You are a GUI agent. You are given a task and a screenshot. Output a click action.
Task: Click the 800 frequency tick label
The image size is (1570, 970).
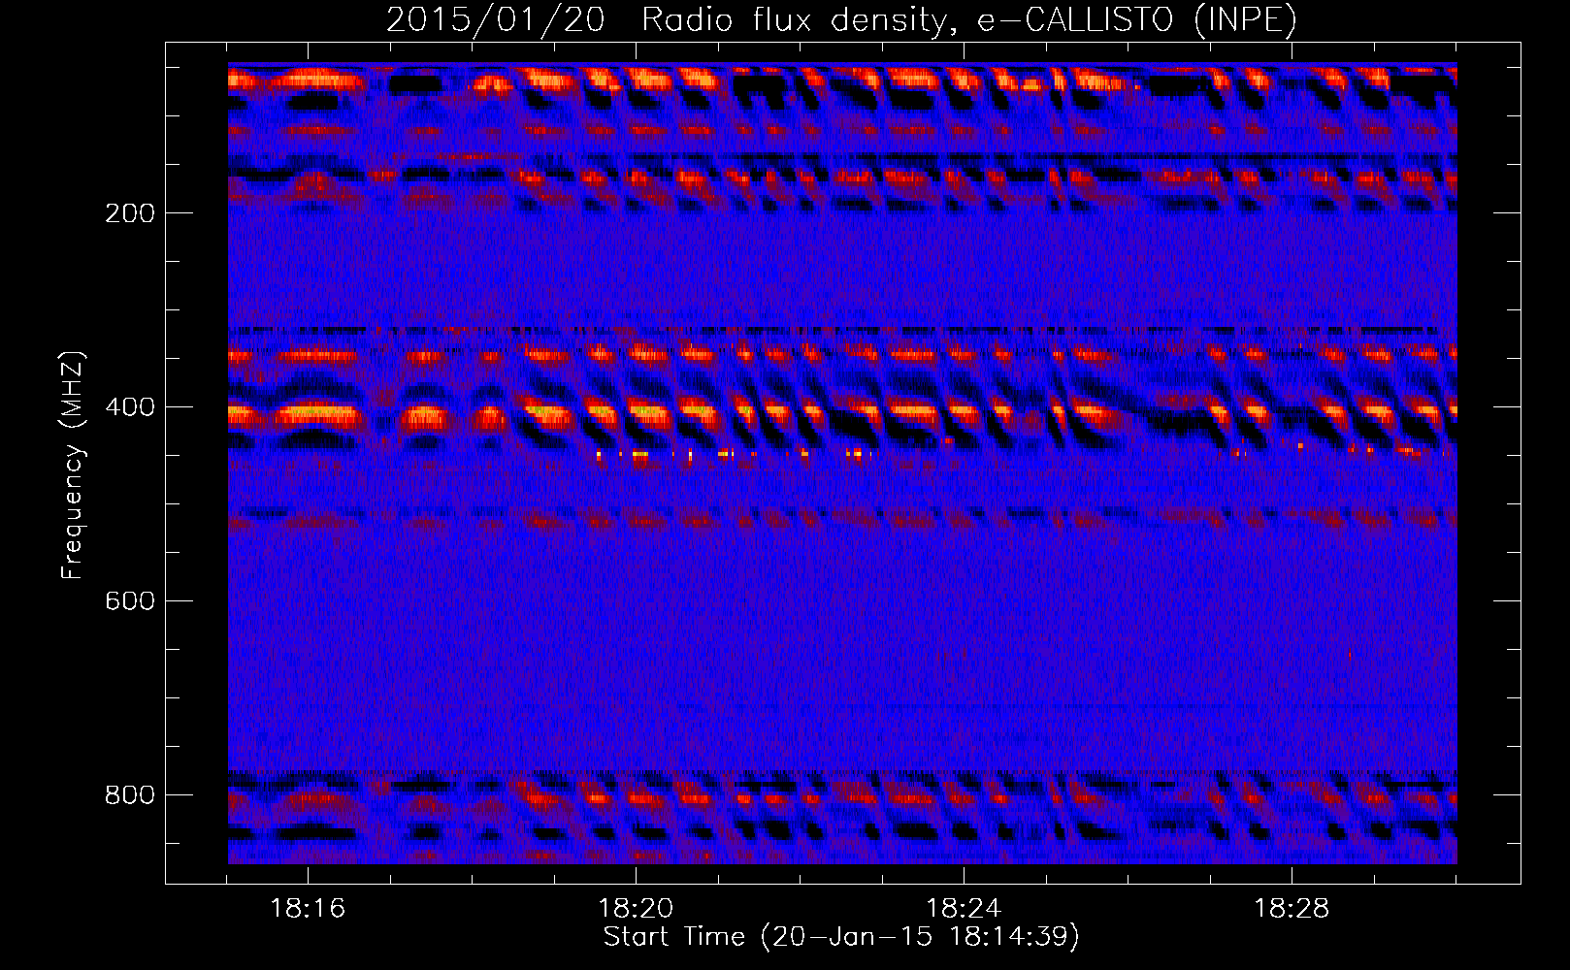coord(129,794)
